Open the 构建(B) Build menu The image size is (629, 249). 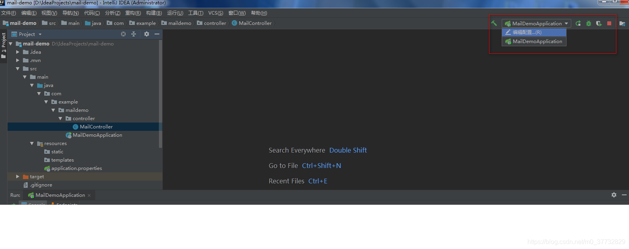click(154, 13)
